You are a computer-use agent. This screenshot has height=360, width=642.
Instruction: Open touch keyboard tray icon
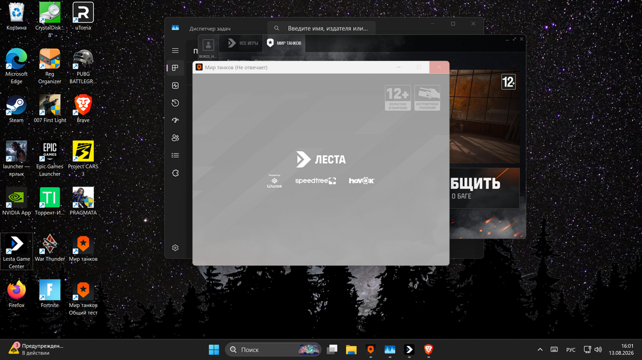tap(554, 349)
